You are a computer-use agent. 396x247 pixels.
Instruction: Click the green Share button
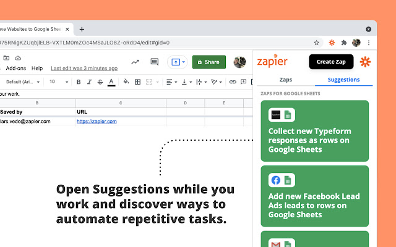209,62
